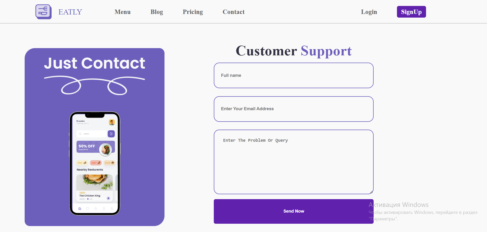
Task: Open the Pricing navigation link
Action: click(x=193, y=12)
